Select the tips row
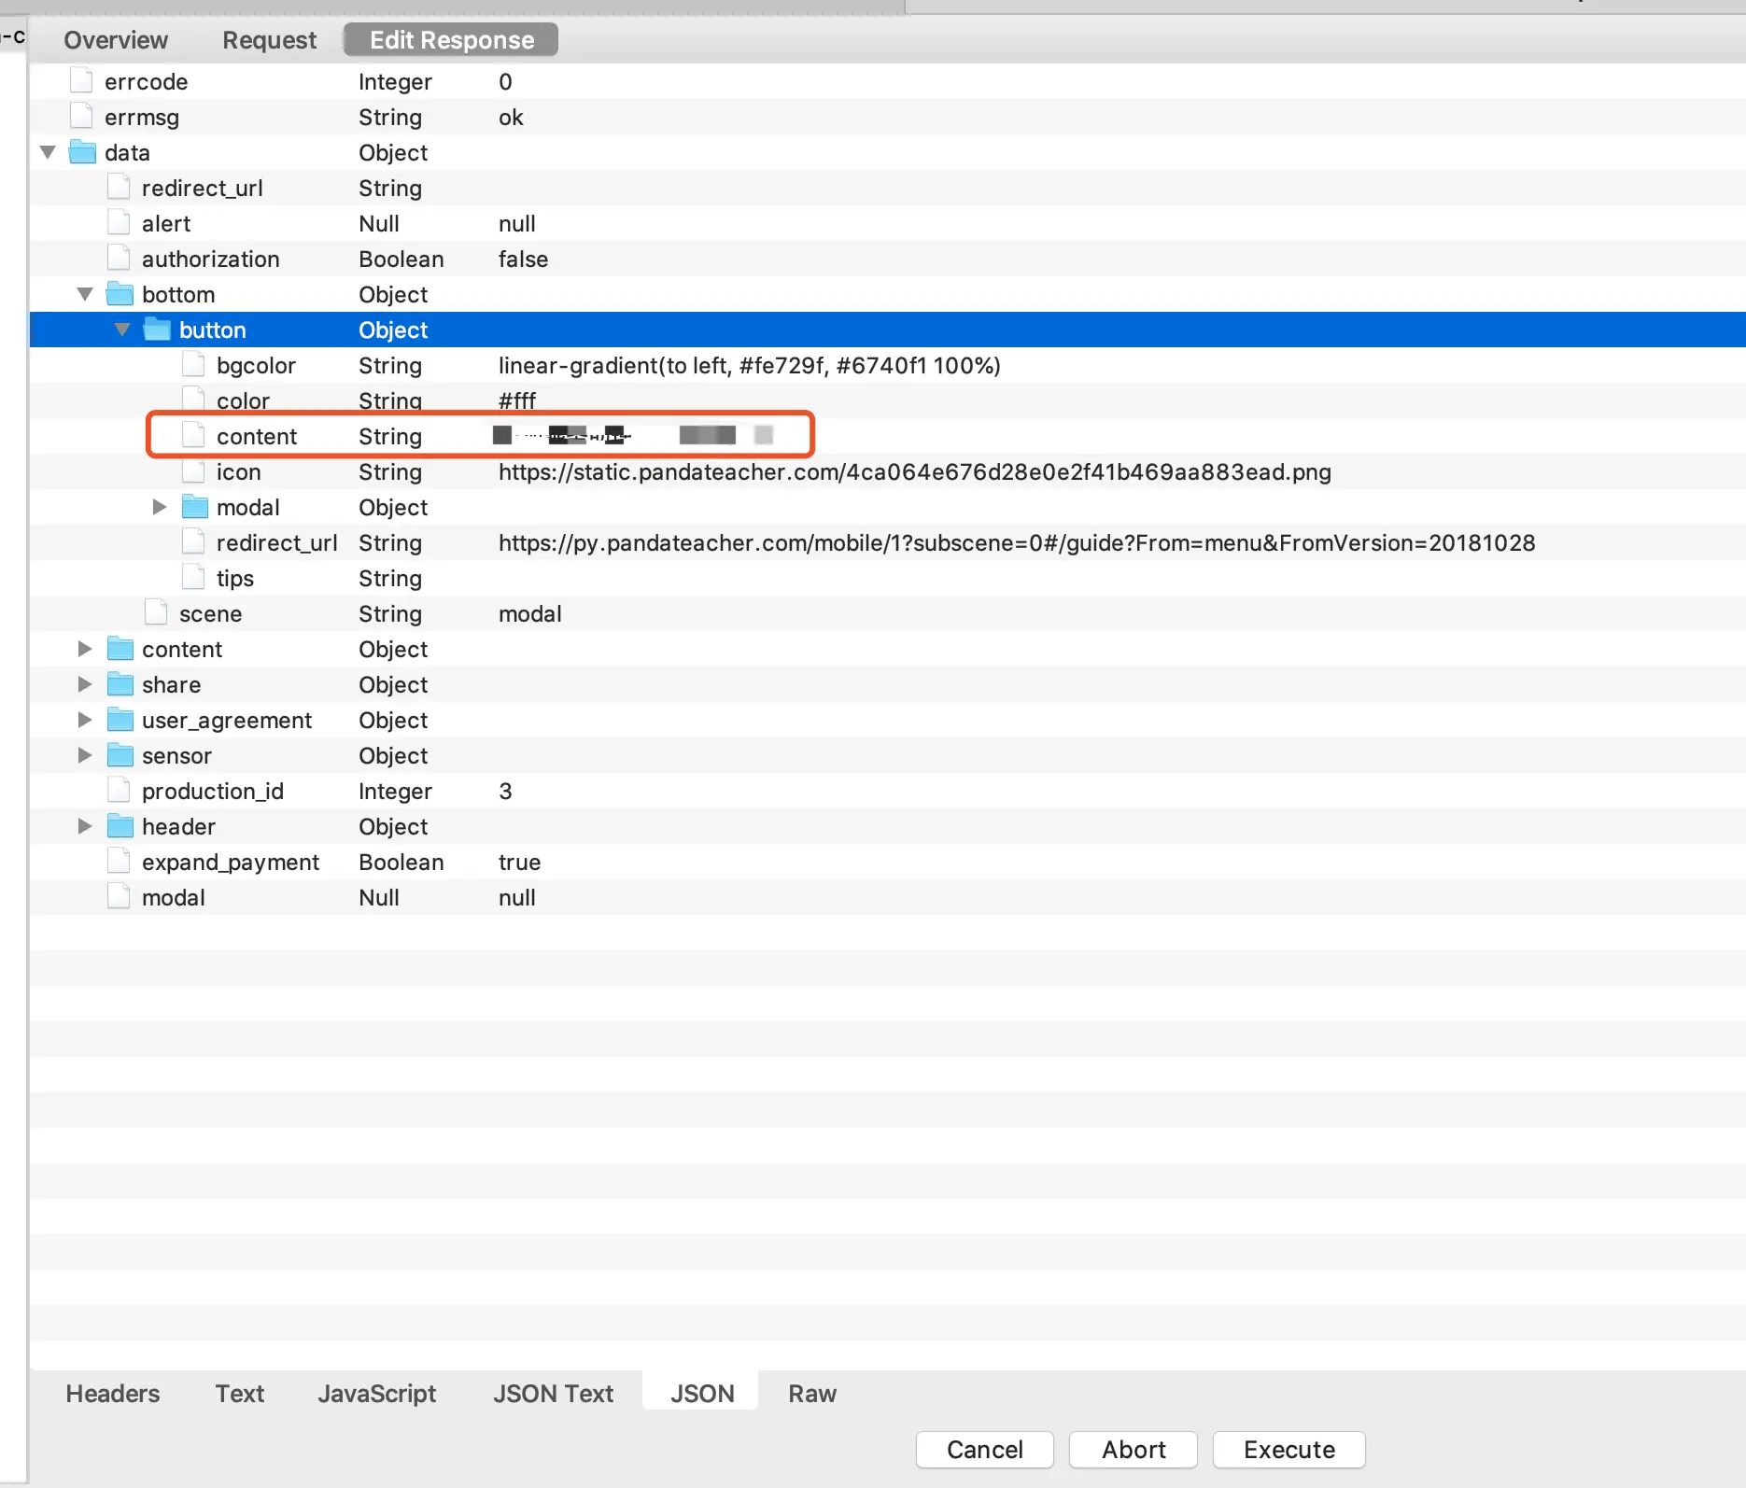The image size is (1746, 1488). pos(888,578)
